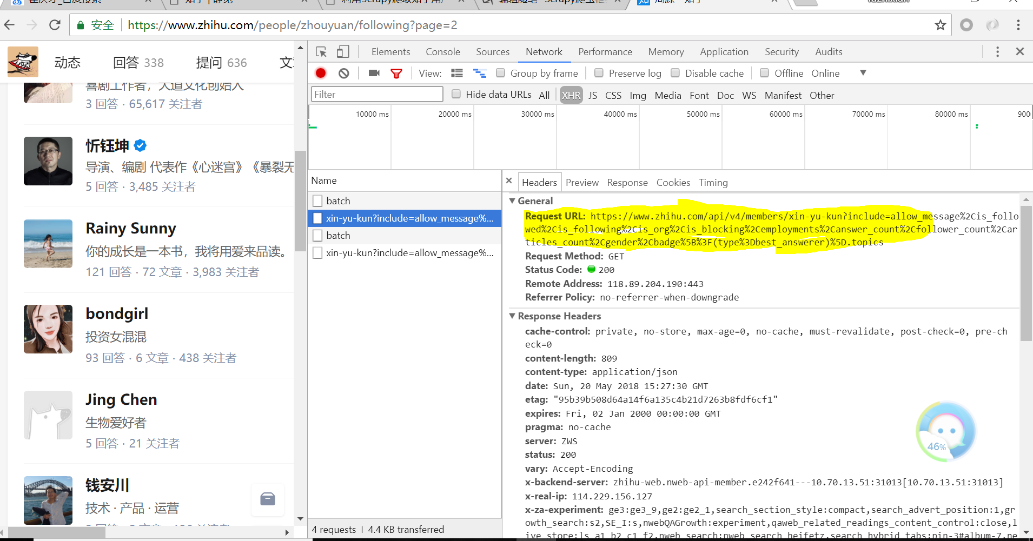The image size is (1033, 541).
Task: Toggle the device toolbar icon
Action: (343, 52)
